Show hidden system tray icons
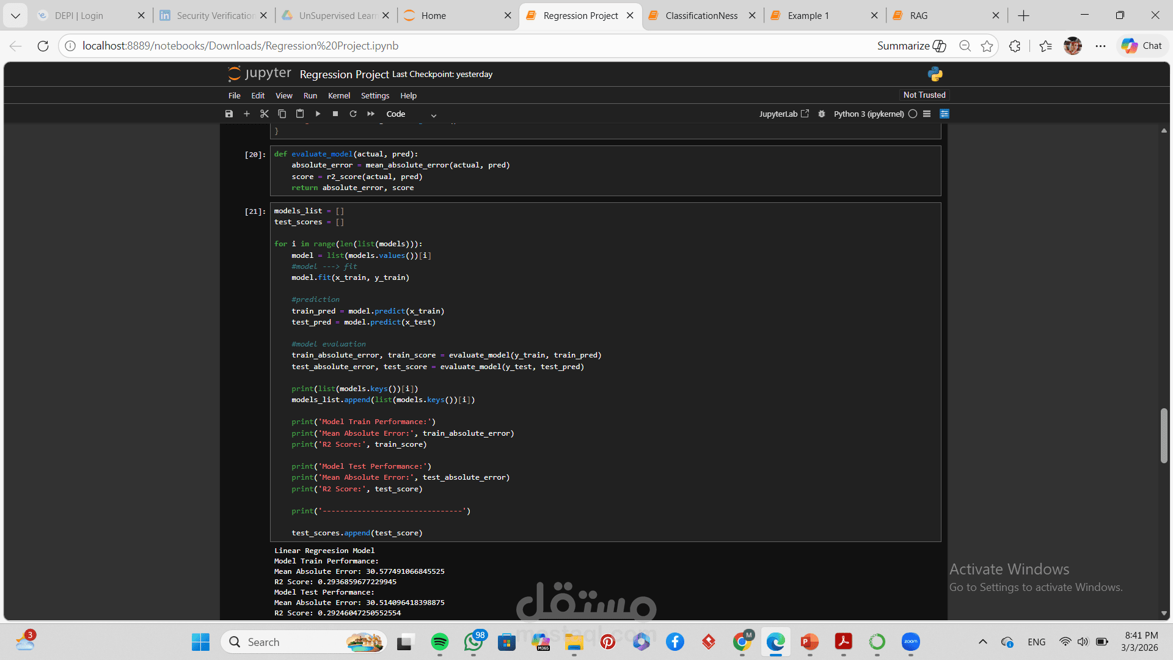This screenshot has height=660, width=1173. pyautogui.click(x=982, y=642)
